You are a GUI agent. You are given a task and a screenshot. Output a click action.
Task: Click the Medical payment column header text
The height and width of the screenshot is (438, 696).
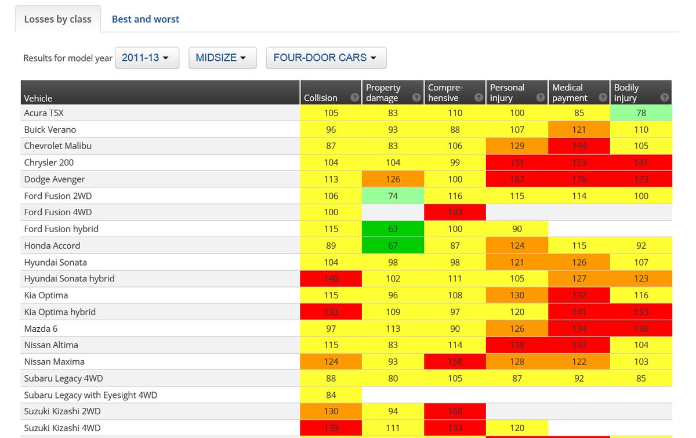570,93
